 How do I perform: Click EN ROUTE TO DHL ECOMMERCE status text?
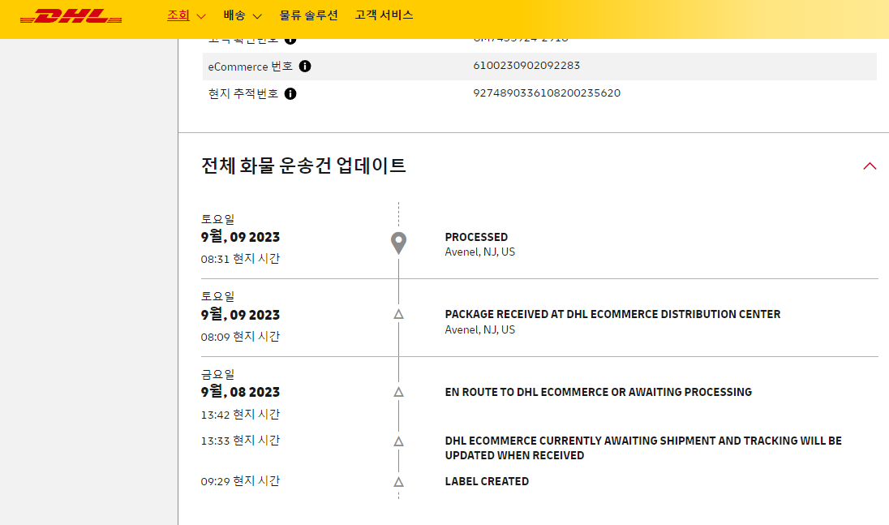pos(598,392)
